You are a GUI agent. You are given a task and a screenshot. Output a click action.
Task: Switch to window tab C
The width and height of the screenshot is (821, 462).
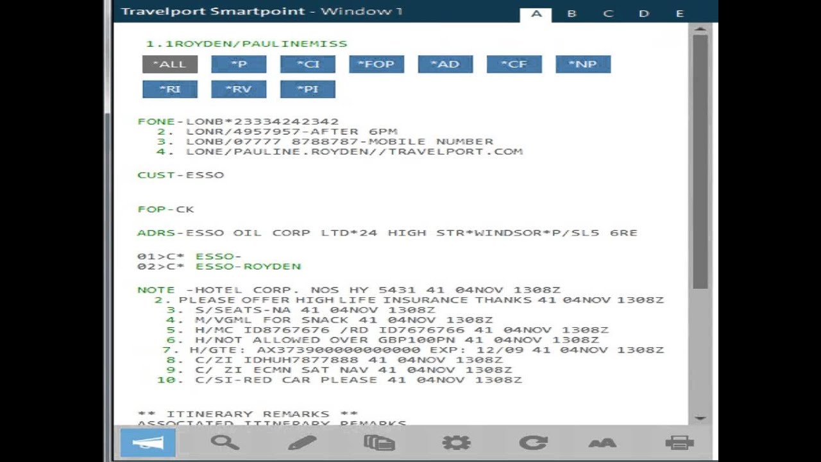click(x=608, y=14)
